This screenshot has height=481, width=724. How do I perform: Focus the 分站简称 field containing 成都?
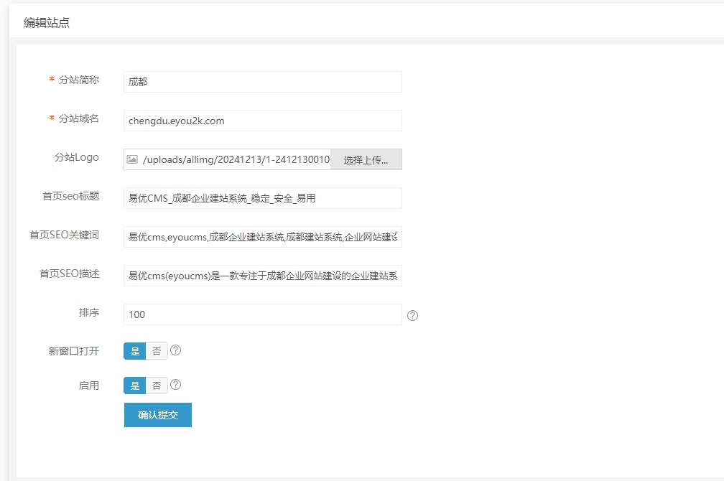(x=262, y=82)
